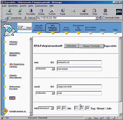Screen dimensions: 123x120
Task: Click the day field showing 31
Action: [x=76, y=108]
